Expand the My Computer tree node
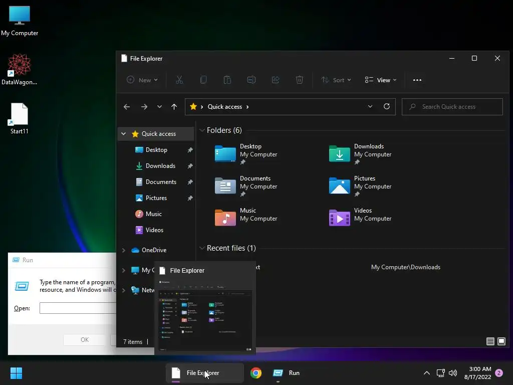 coord(123,270)
